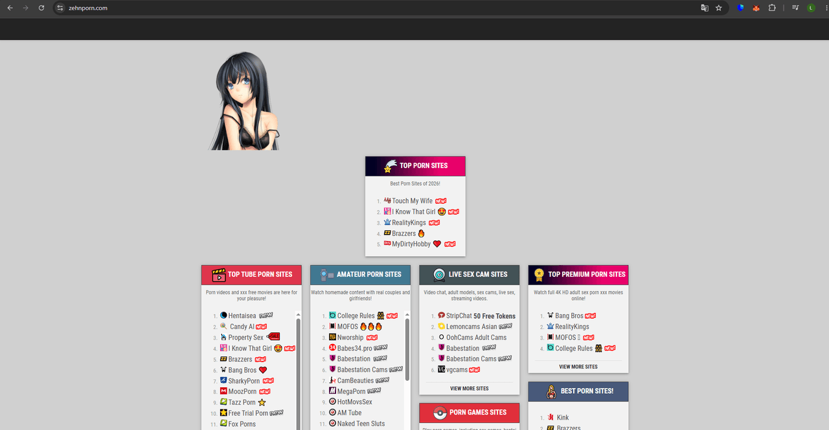Click the anime character logo image
This screenshot has height=430, width=829.
244,100
